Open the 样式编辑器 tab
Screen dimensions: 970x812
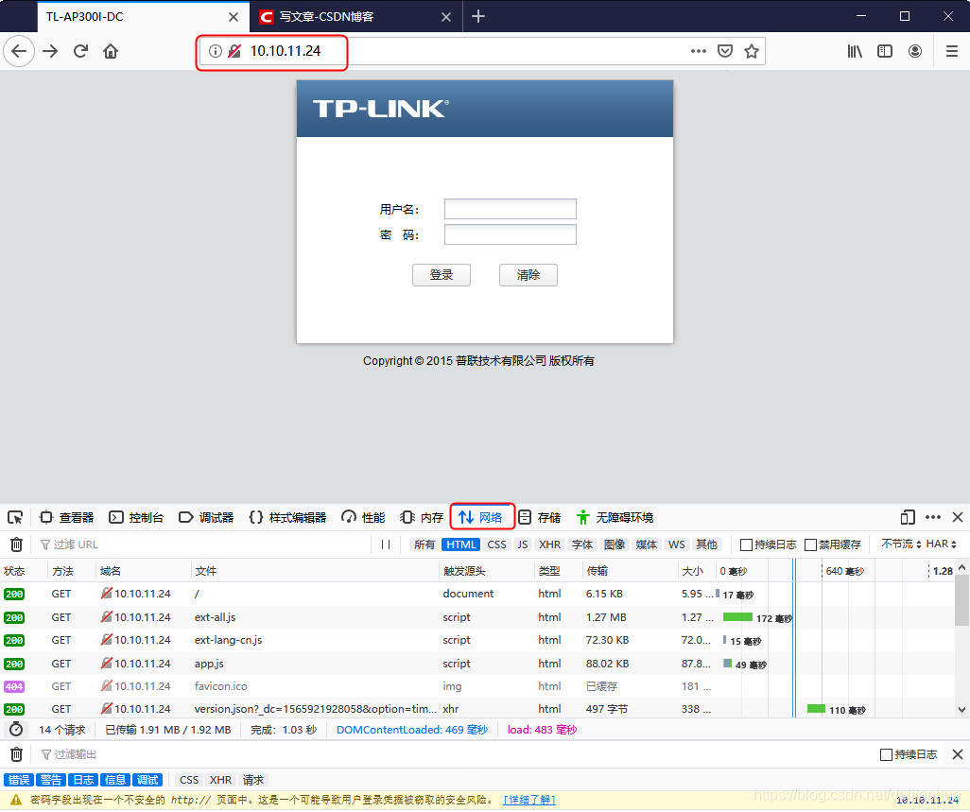click(x=287, y=517)
